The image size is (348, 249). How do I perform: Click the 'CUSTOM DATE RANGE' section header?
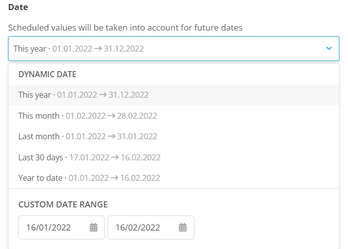pos(63,204)
